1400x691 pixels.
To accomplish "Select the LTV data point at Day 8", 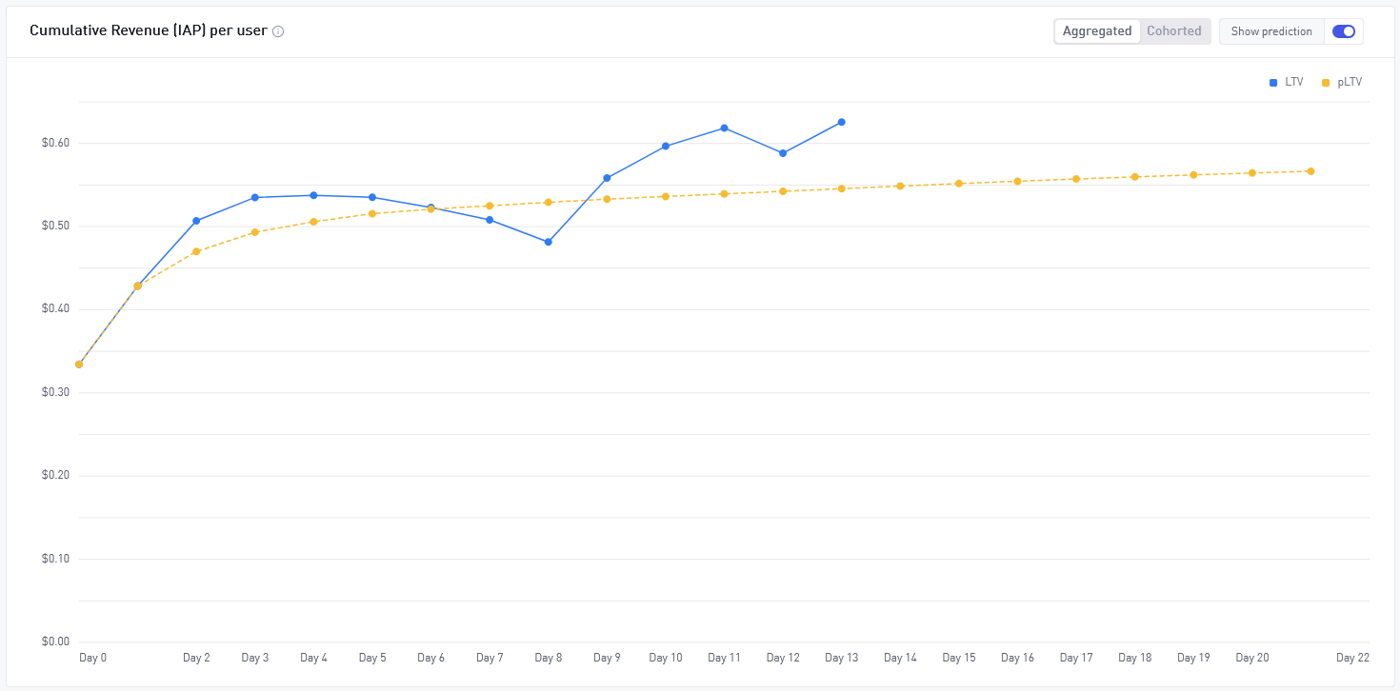I will point(549,242).
